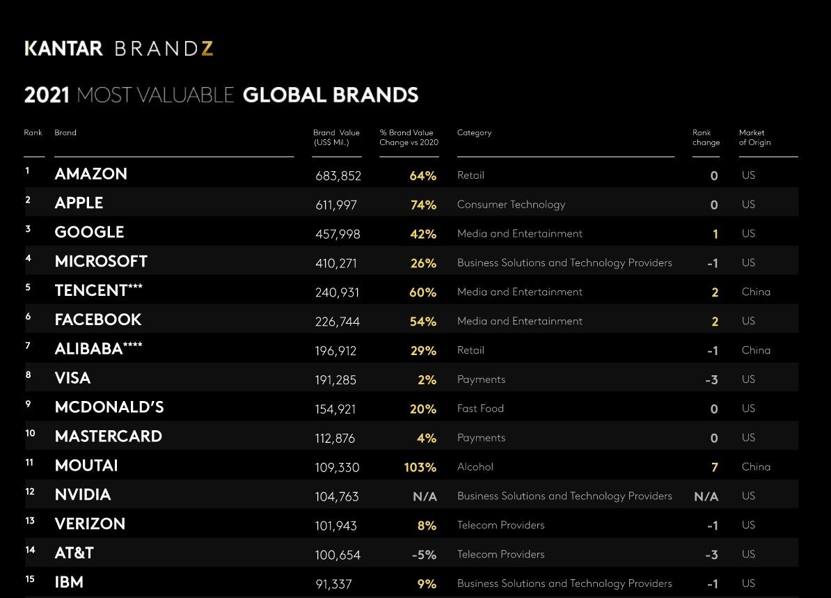The width and height of the screenshot is (831, 598).
Task: Click the AMAZON brand name
Action: (91, 174)
